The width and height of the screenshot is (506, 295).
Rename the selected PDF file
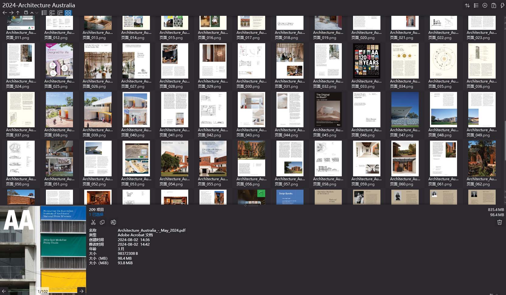click(113, 223)
